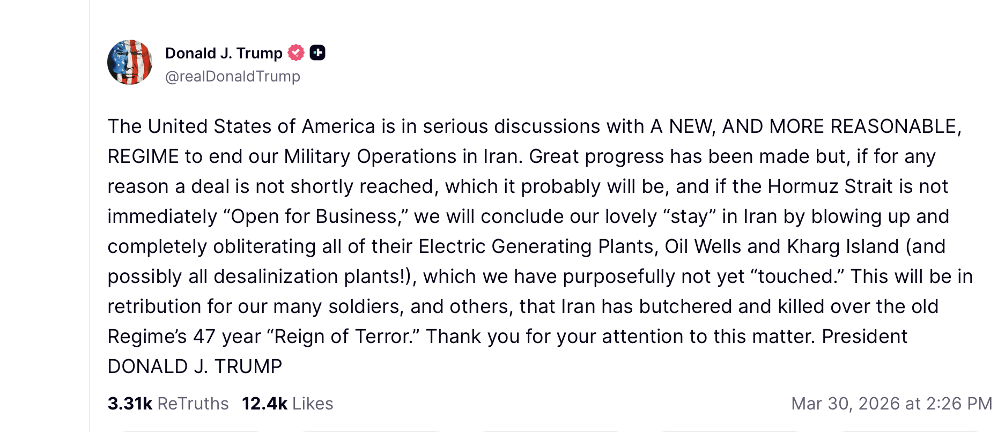Open the flag-themed profile avatar
The image size is (1005, 432).
click(x=130, y=62)
